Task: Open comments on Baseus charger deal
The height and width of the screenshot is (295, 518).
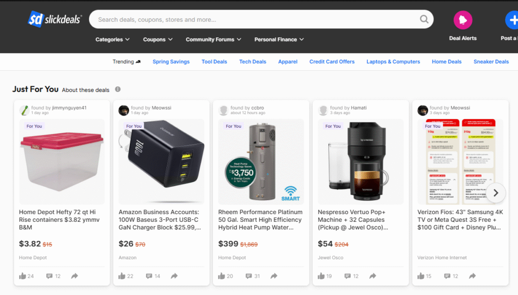Action: [149, 276]
